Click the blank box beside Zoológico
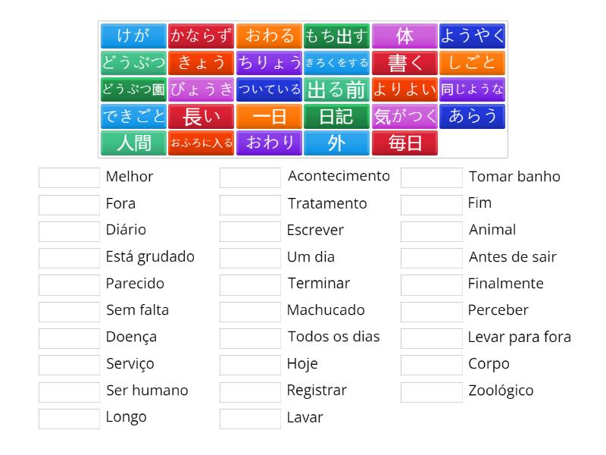Viewport: 606px width, 455px height. tap(431, 391)
